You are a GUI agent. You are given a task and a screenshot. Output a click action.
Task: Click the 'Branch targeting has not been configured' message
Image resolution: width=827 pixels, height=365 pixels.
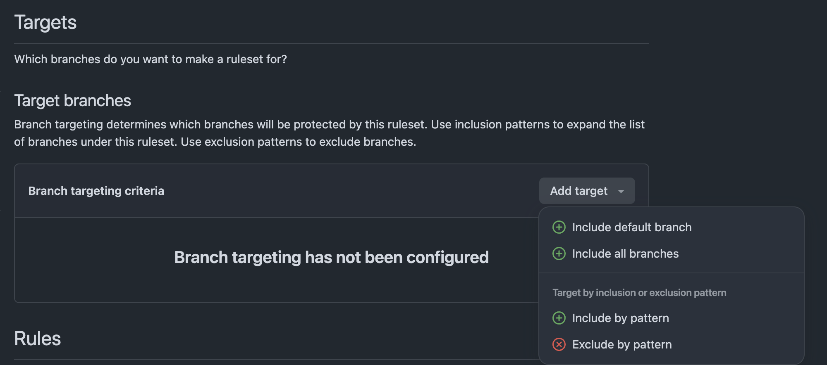(331, 257)
